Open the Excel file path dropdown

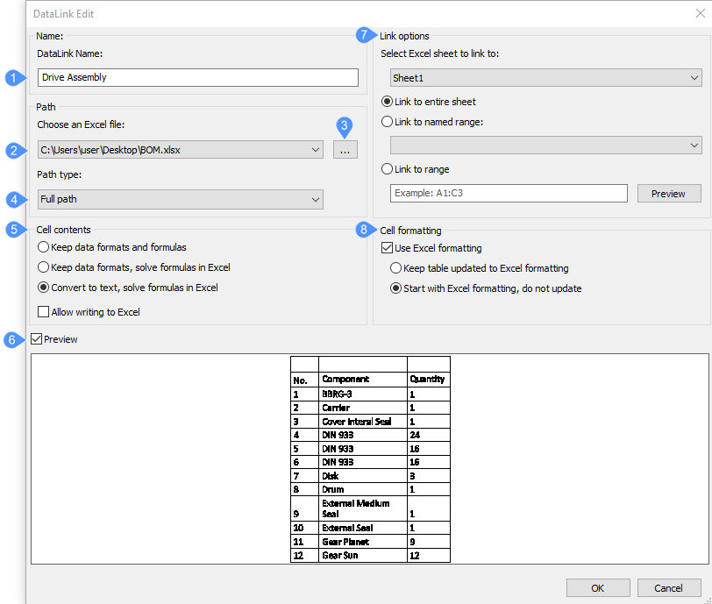pyautogui.click(x=180, y=150)
